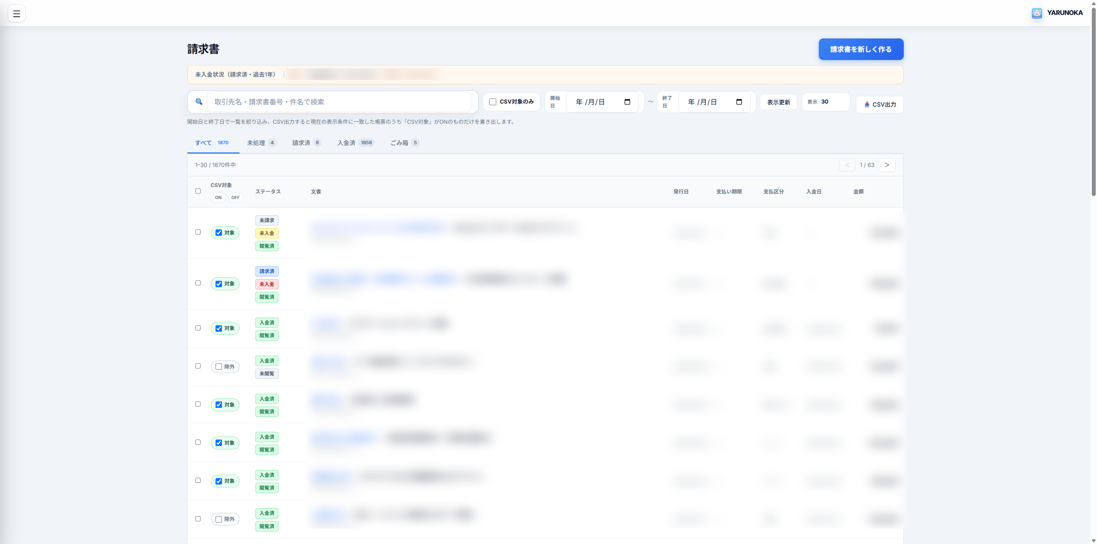This screenshot has height=544, width=1097.
Task: Open the start date calendar picker
Action: 627,102
